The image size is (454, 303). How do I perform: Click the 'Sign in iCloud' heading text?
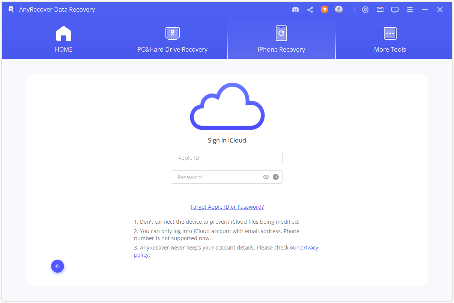click(x=227, y=140)
